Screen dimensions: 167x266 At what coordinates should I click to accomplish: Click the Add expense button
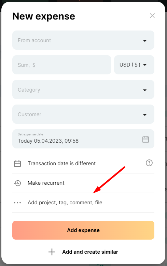pyautogui.click(x=83, y=230)
